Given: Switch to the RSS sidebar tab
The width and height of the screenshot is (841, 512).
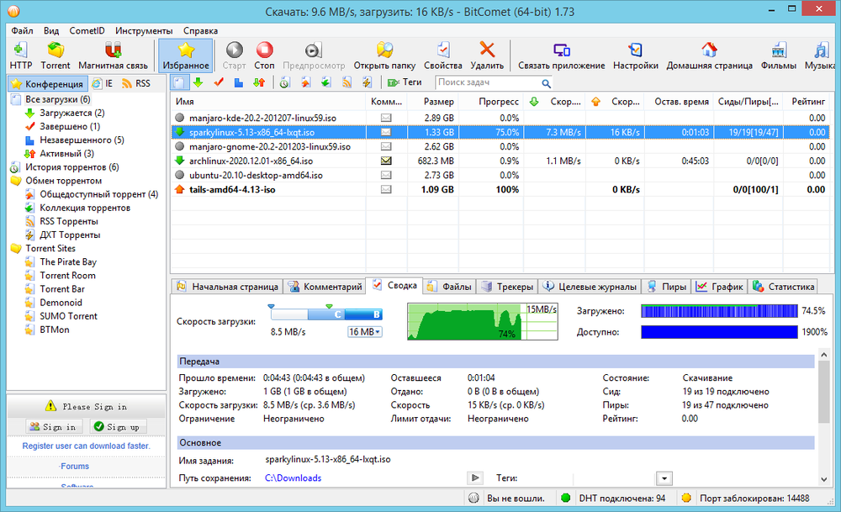Looking at the screenshot, I should pyautogui.click(x=136, y=83).
